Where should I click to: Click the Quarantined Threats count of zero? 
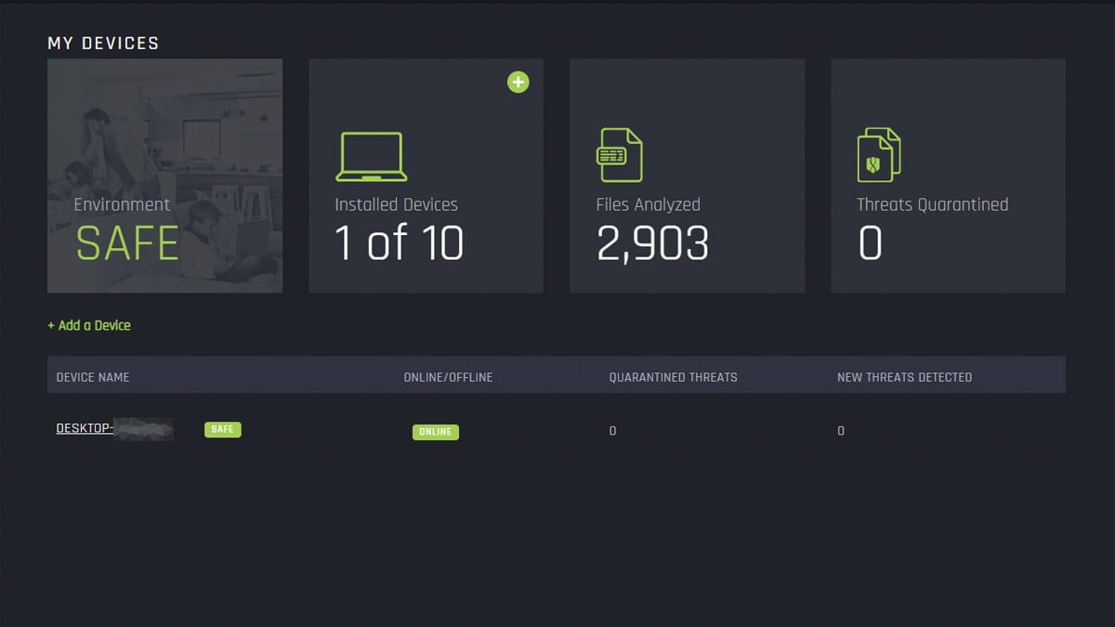pos(612,430)
